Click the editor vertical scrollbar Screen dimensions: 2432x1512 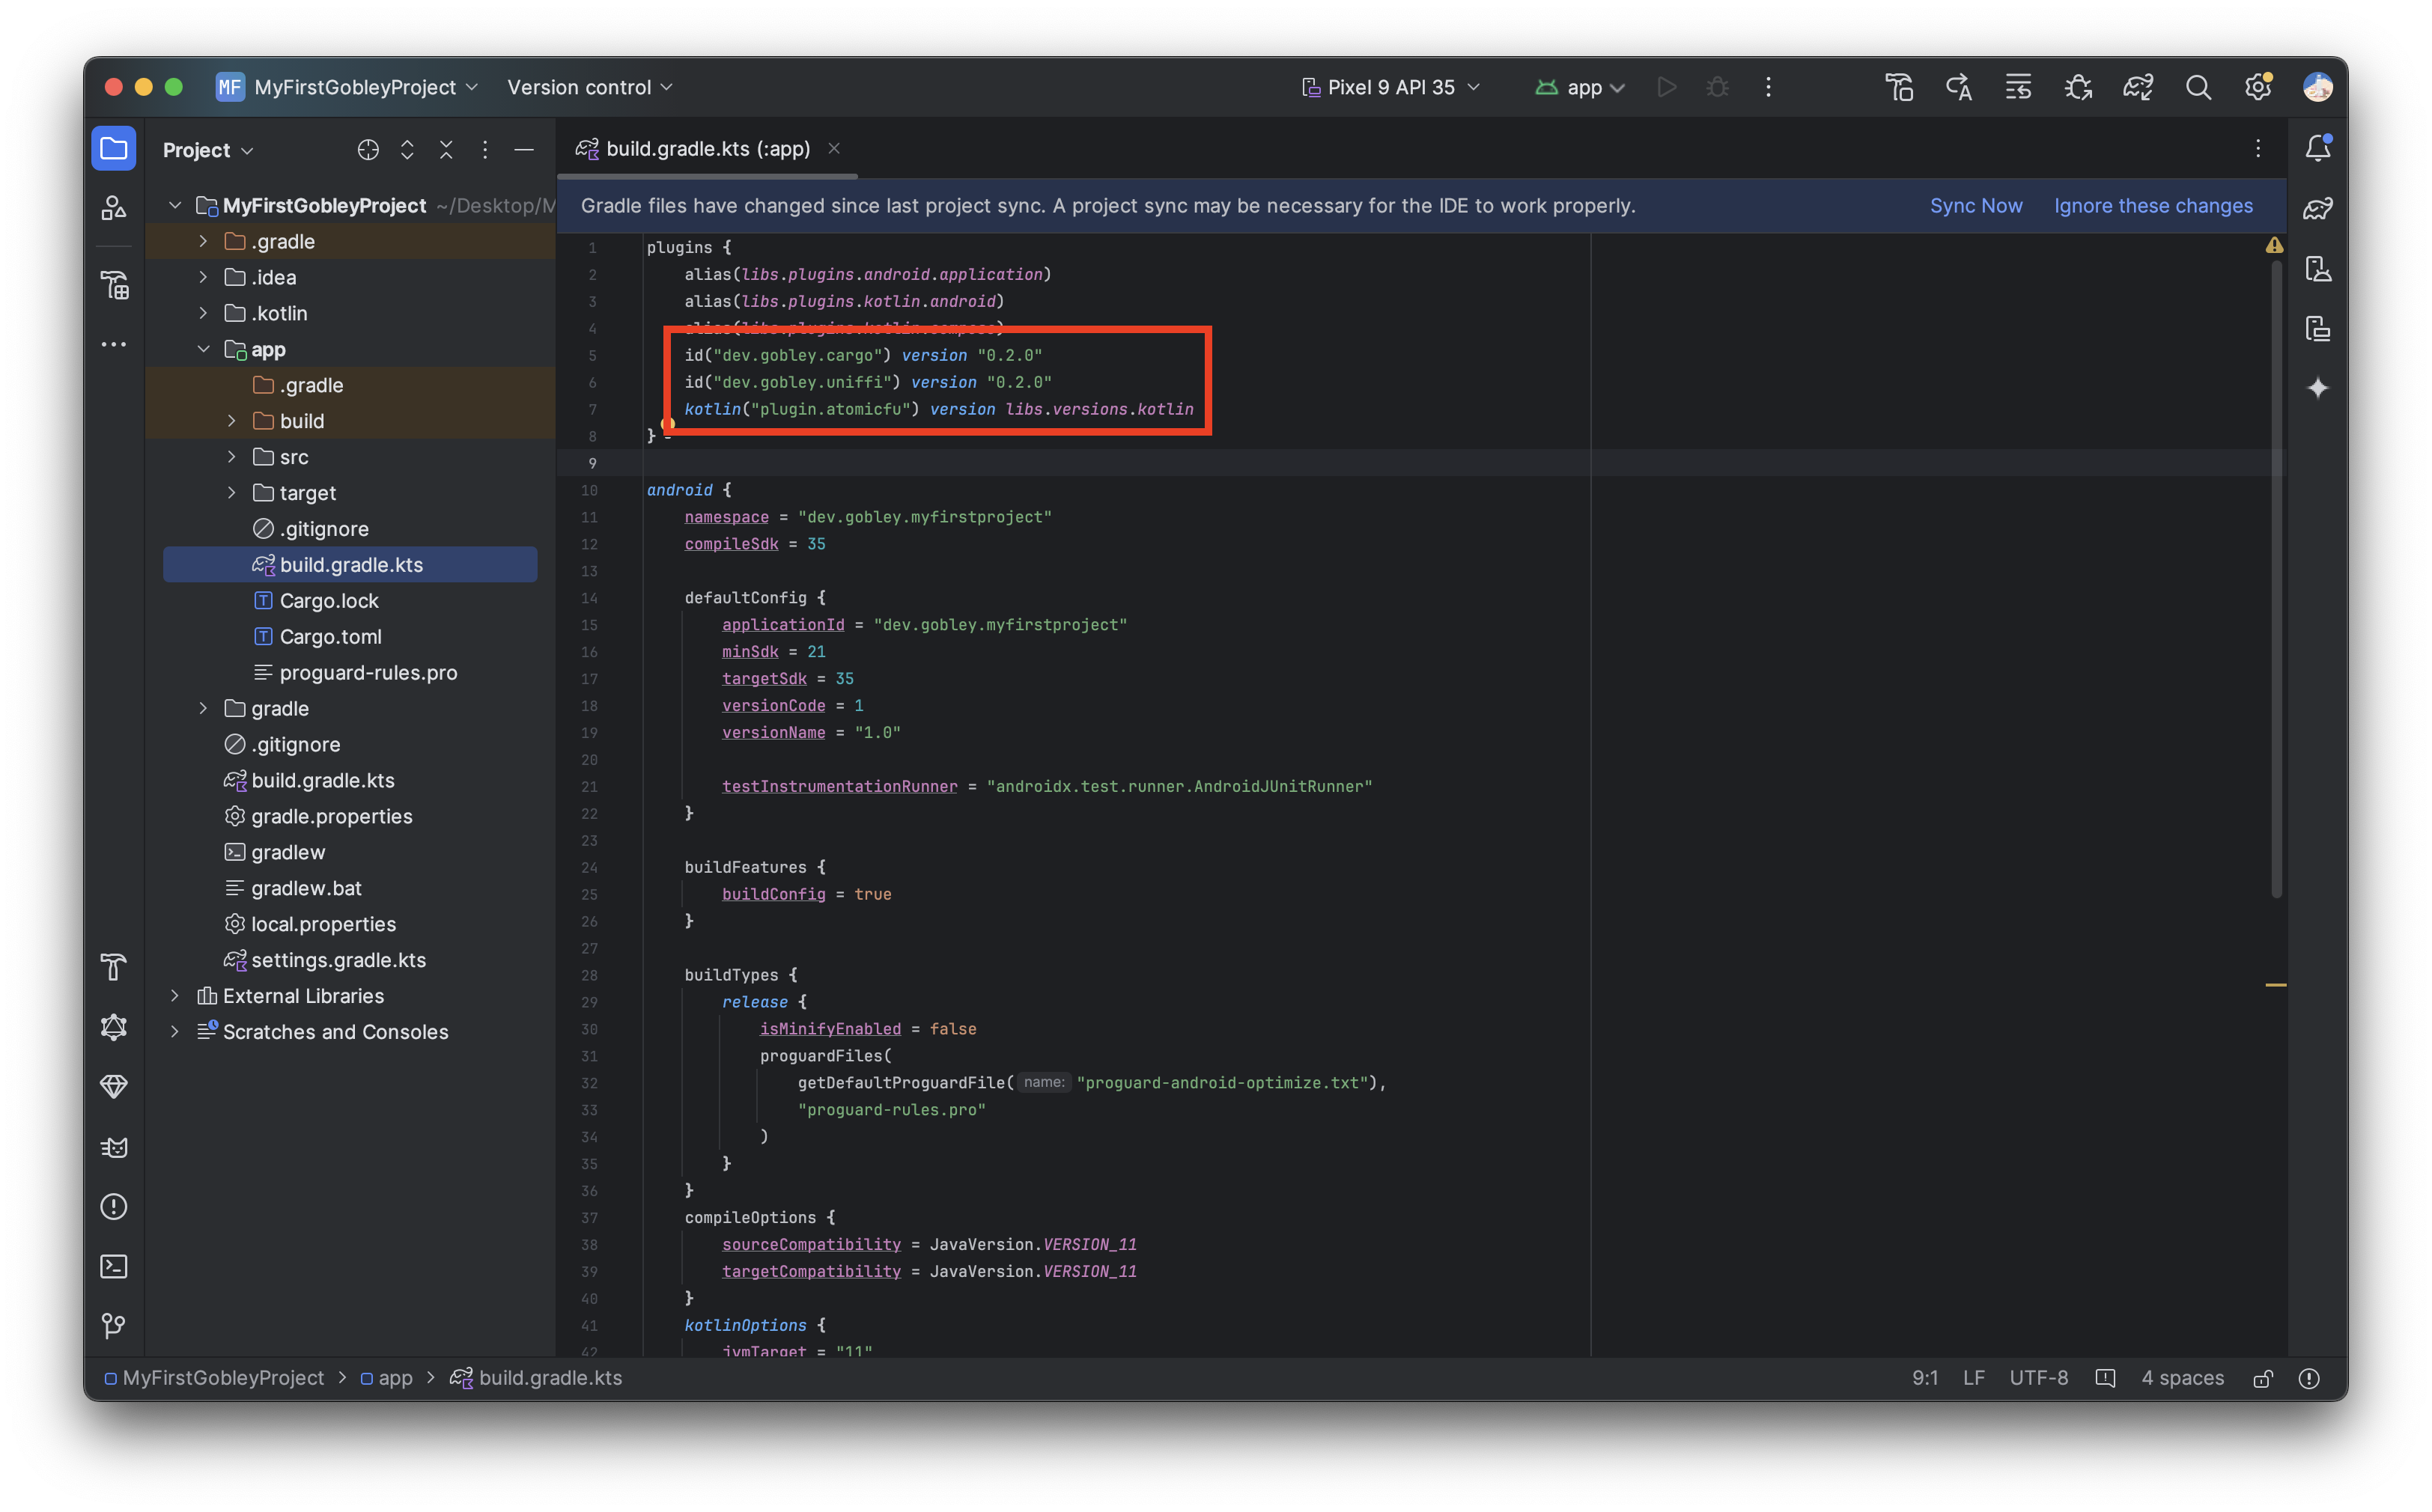click(2276, 580)
